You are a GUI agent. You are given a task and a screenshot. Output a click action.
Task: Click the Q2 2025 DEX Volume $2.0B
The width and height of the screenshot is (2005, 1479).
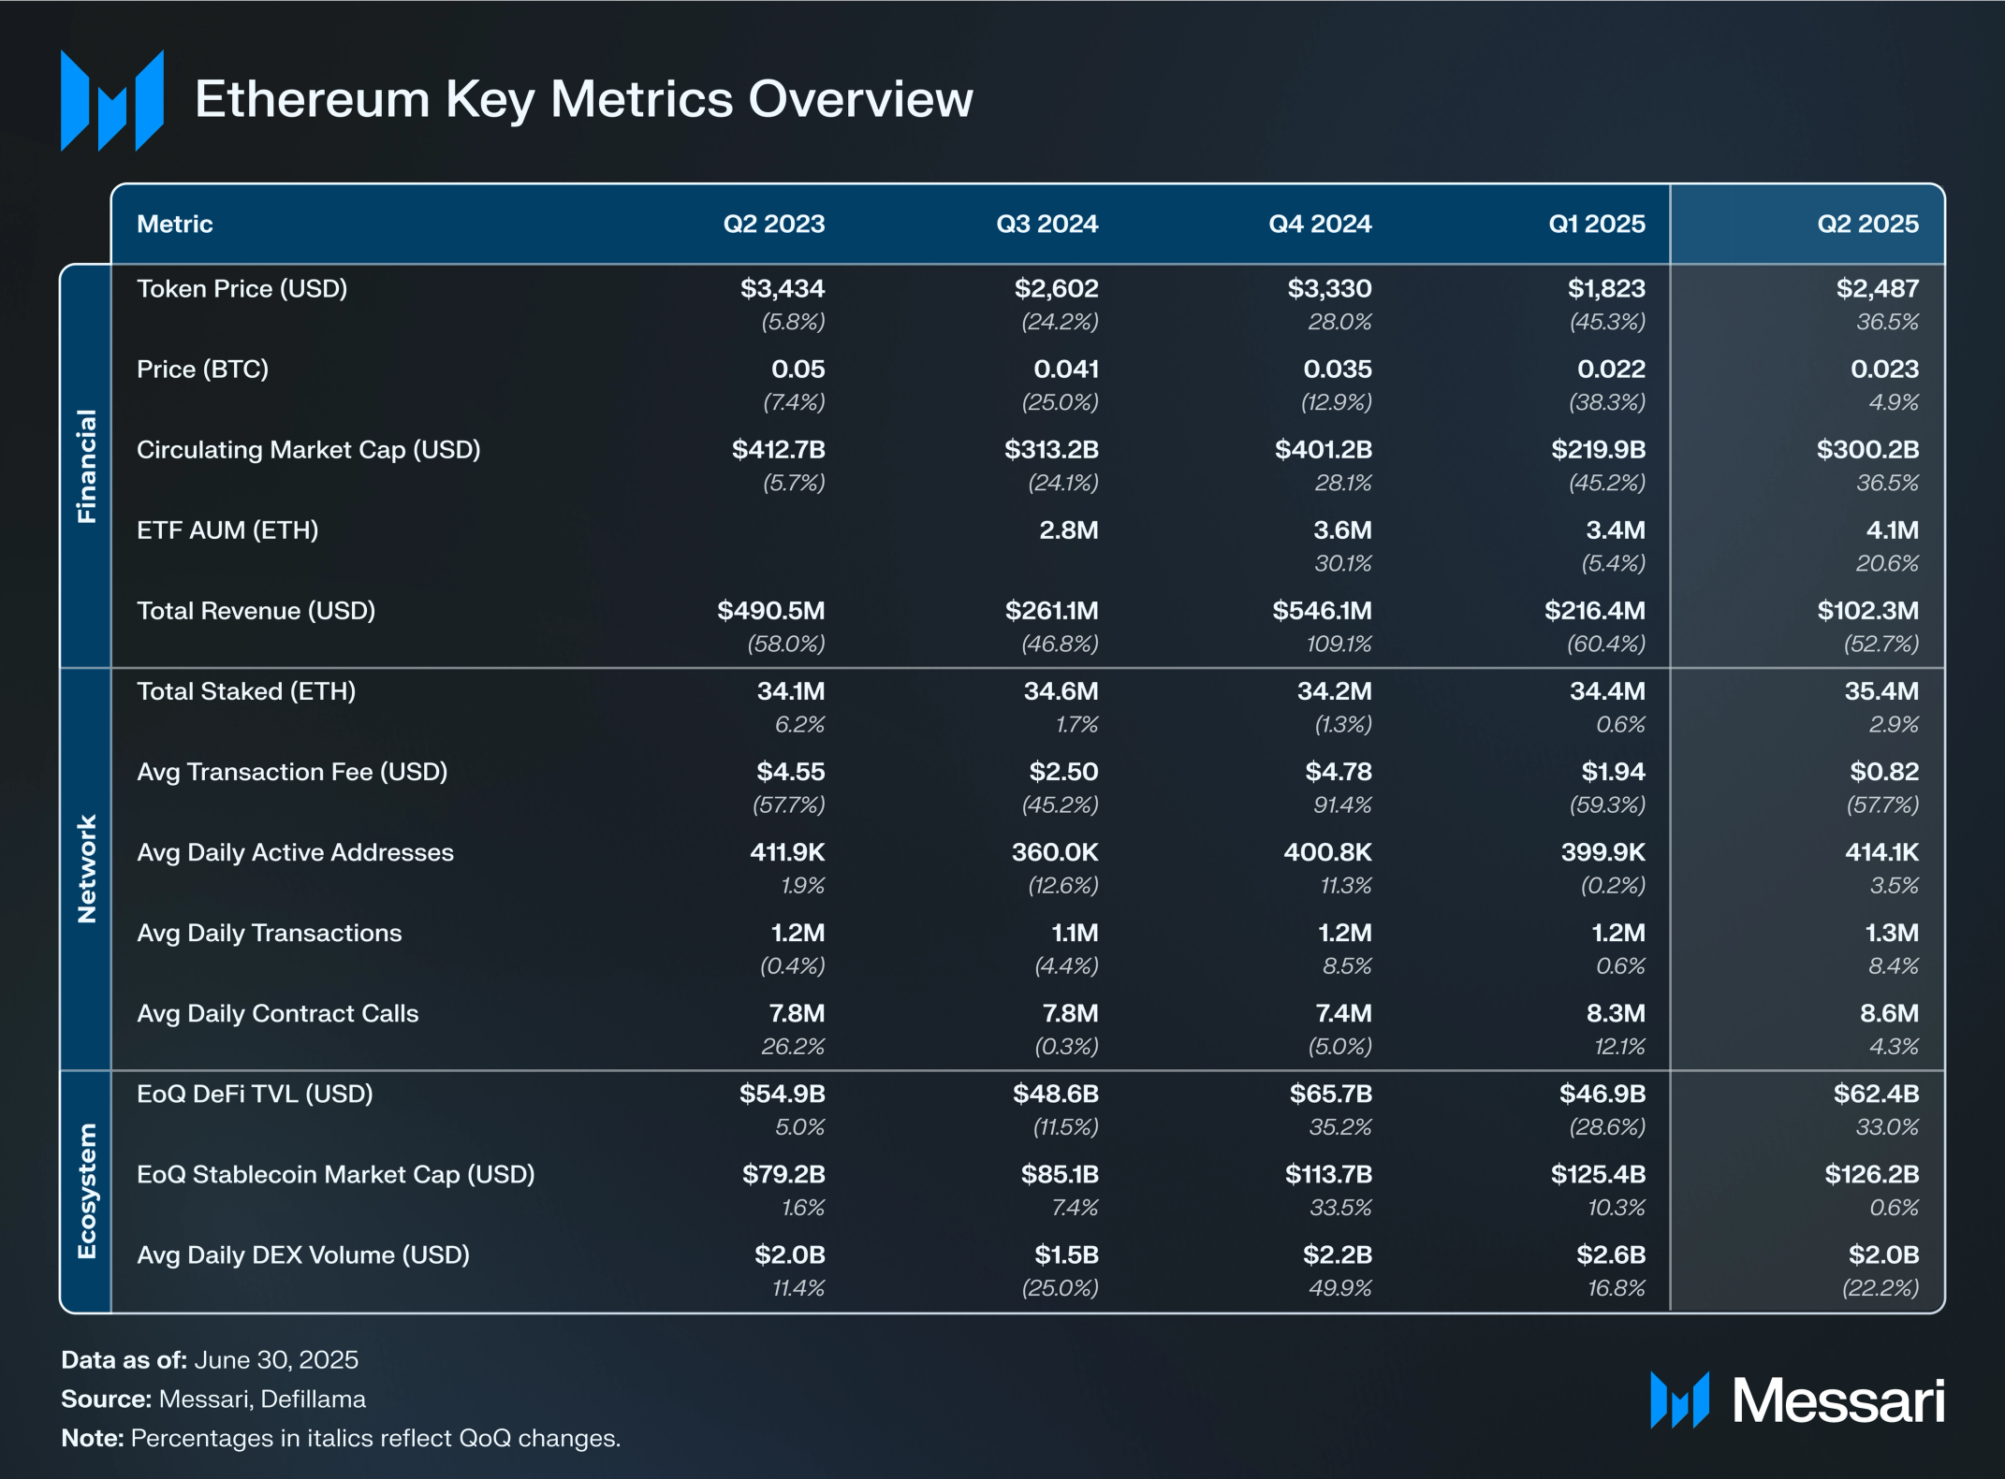(x=1883, y=1254)
